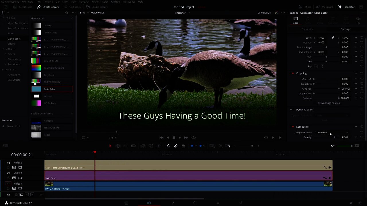
Task: Open the Sound Library panel
Action: 97,7
